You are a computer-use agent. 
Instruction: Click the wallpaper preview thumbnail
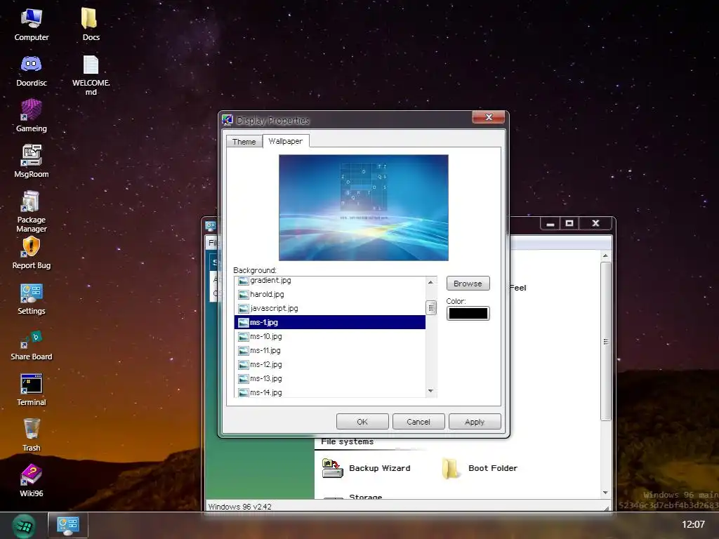(x=364, y=208)
